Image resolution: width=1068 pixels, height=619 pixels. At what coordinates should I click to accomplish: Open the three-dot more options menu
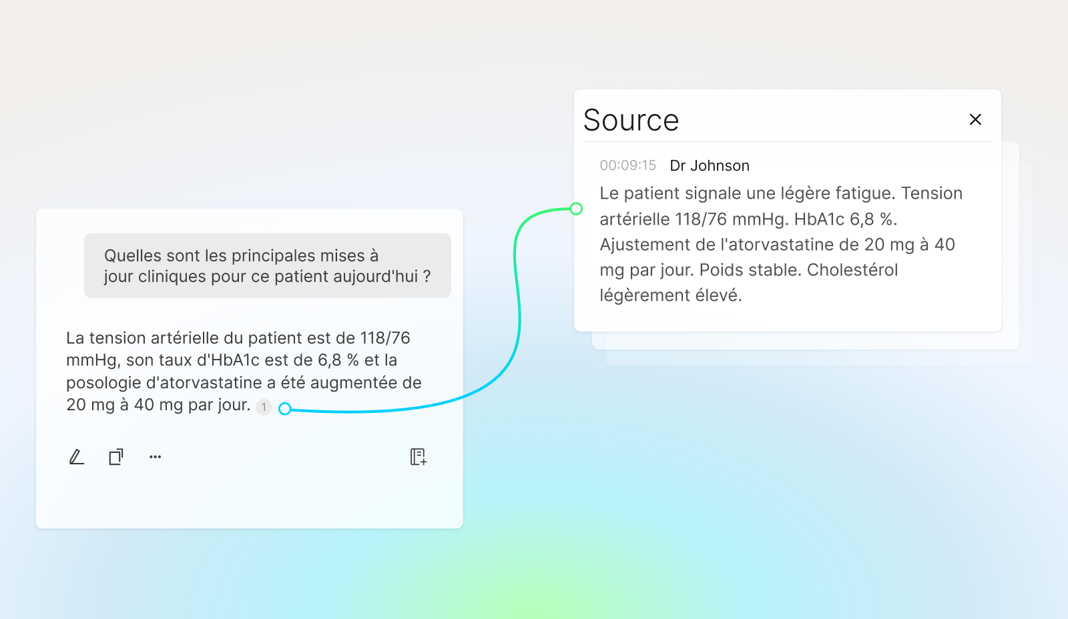156,457
